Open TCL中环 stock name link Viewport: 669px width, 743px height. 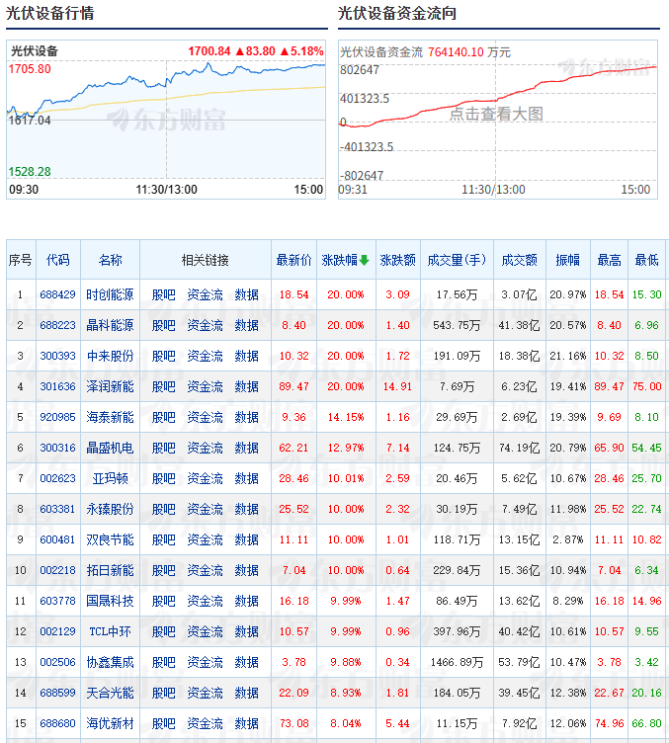point(110,631)
